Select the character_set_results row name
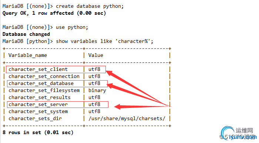The width and height of the screenshot is (259, 143). 40,98
